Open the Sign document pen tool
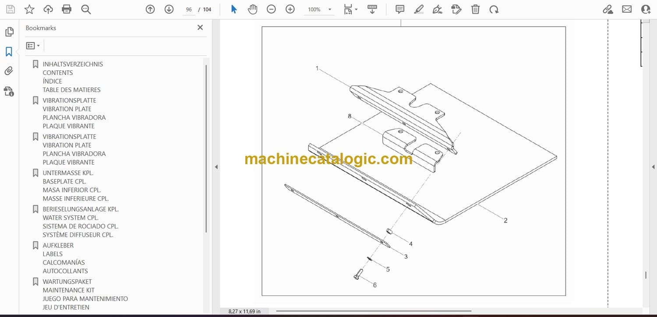 point(438,9)
